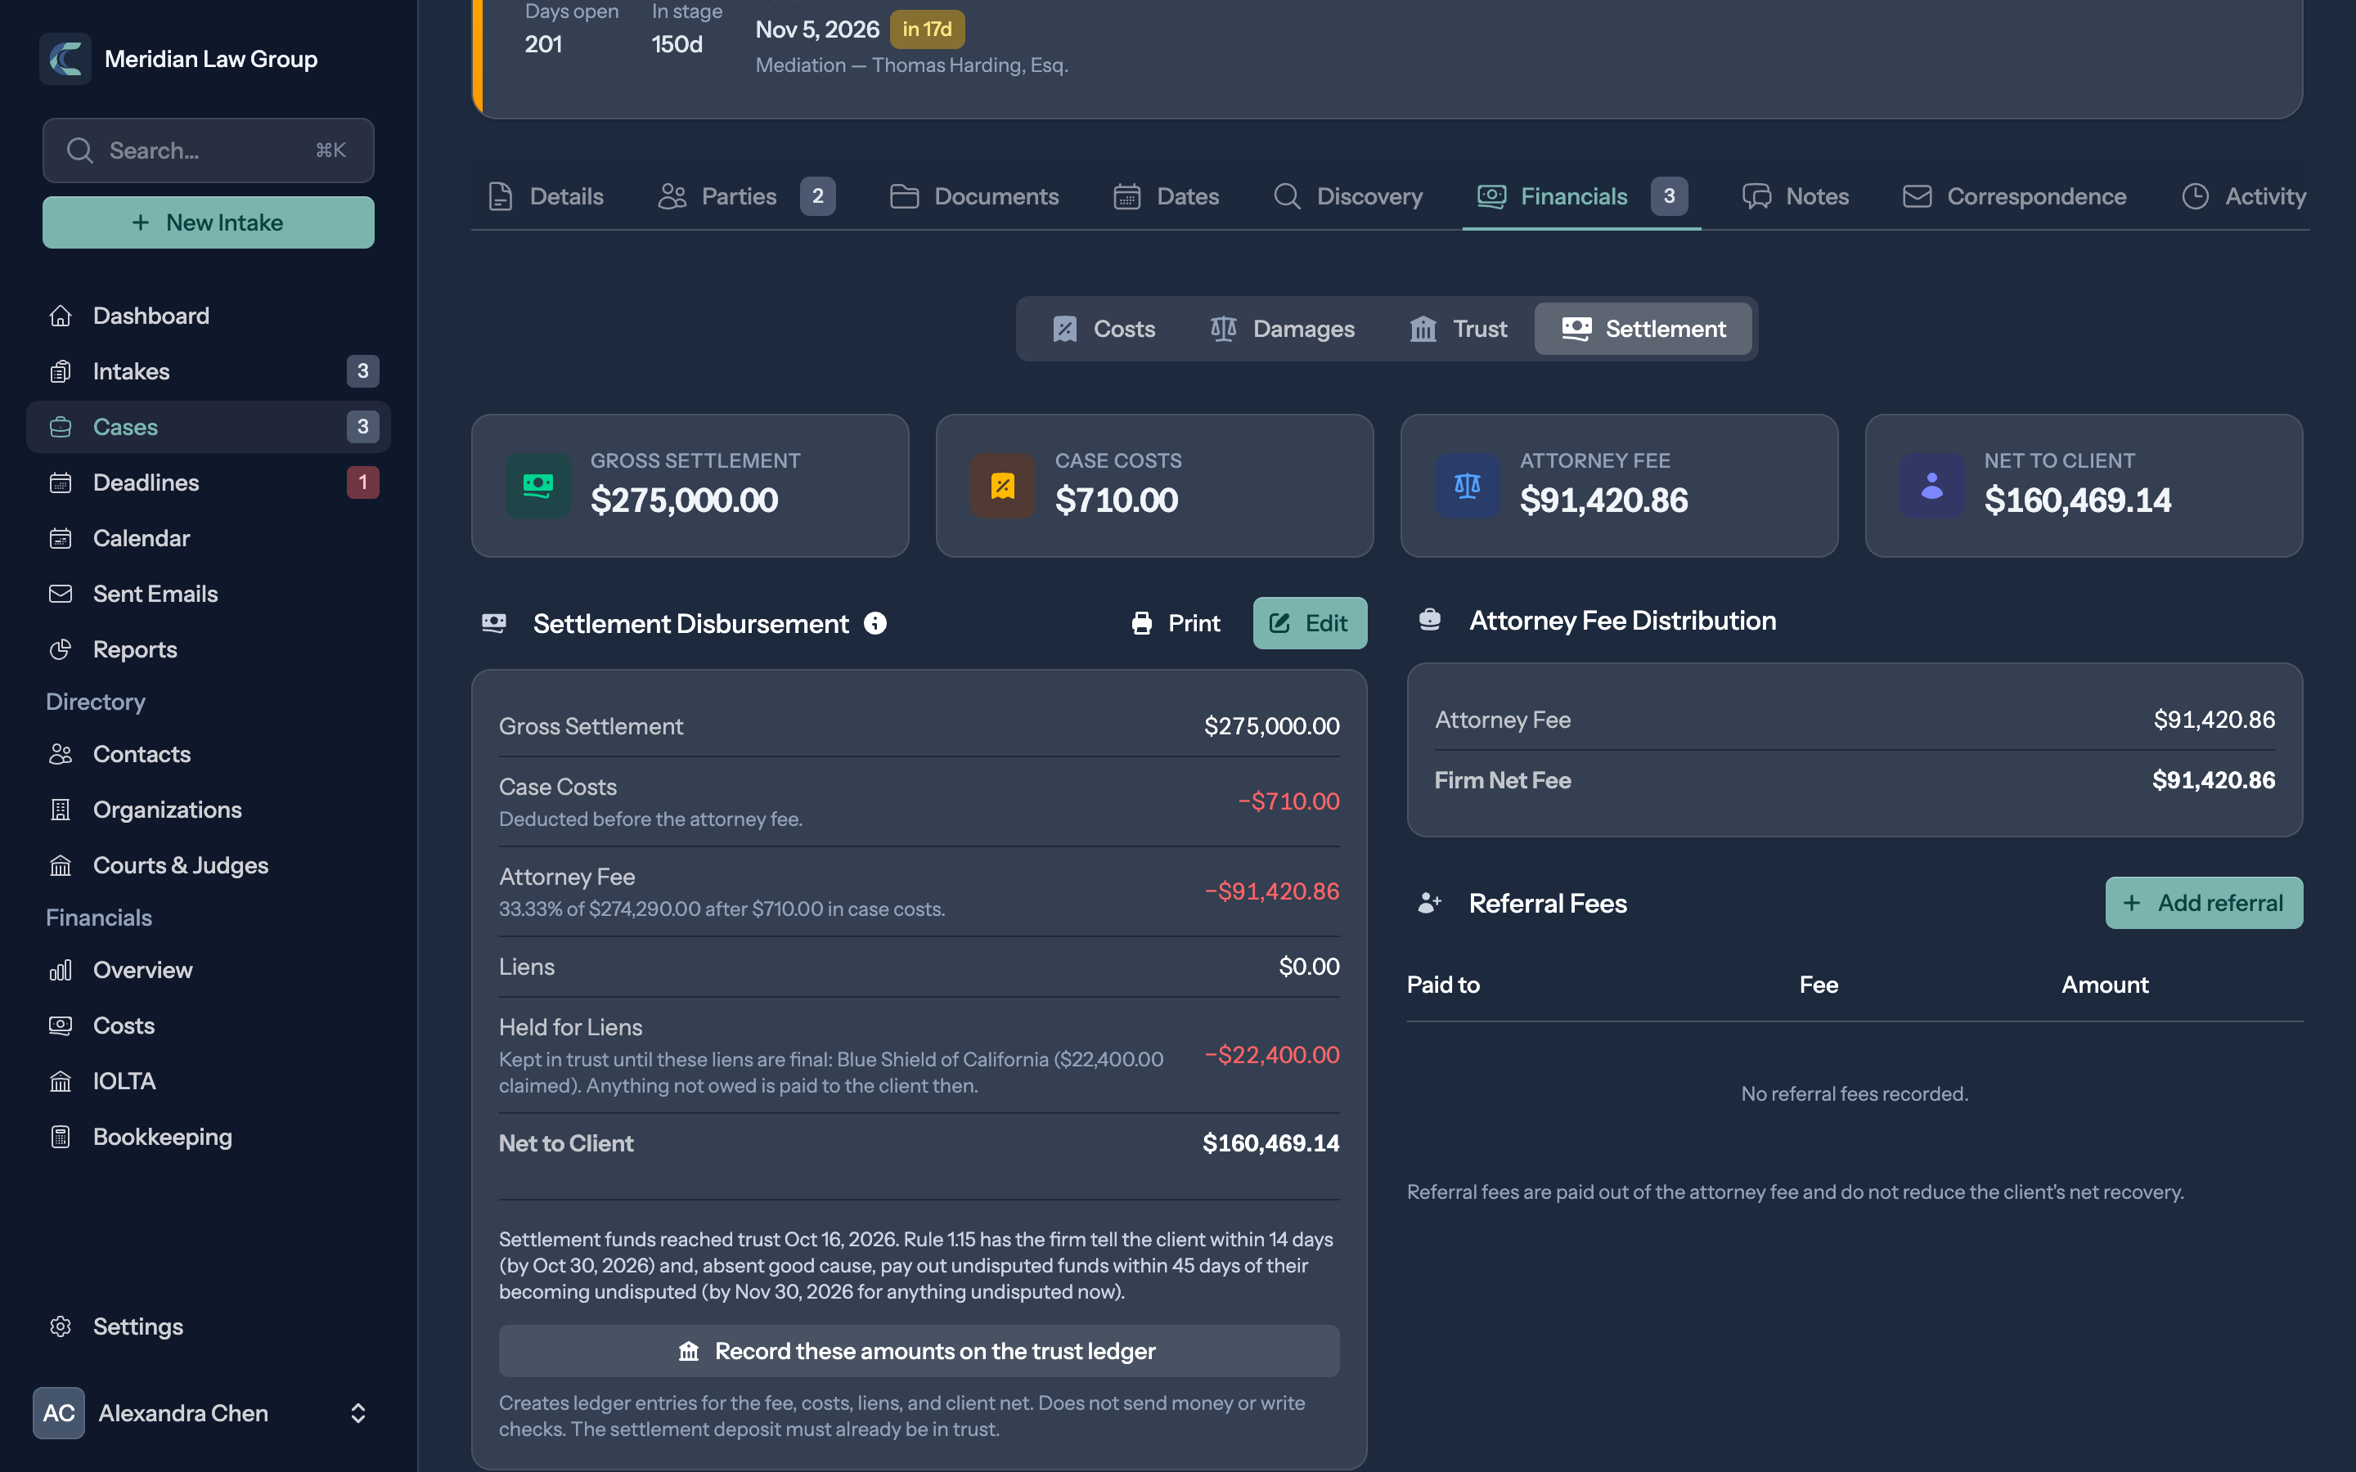
Task: Click the Organizations building icon
Action: click(61, 809)
